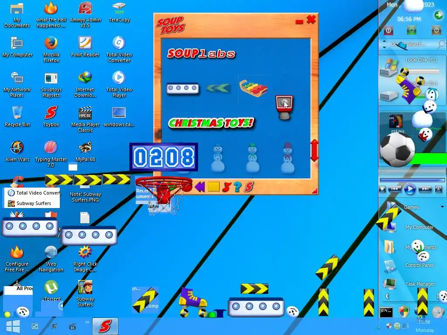Skip to previous track in sidebar player
Viewport: 447px width, 335px height.
395,189
